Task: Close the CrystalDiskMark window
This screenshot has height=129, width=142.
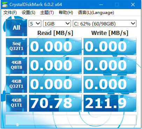Action: point(133,5)
